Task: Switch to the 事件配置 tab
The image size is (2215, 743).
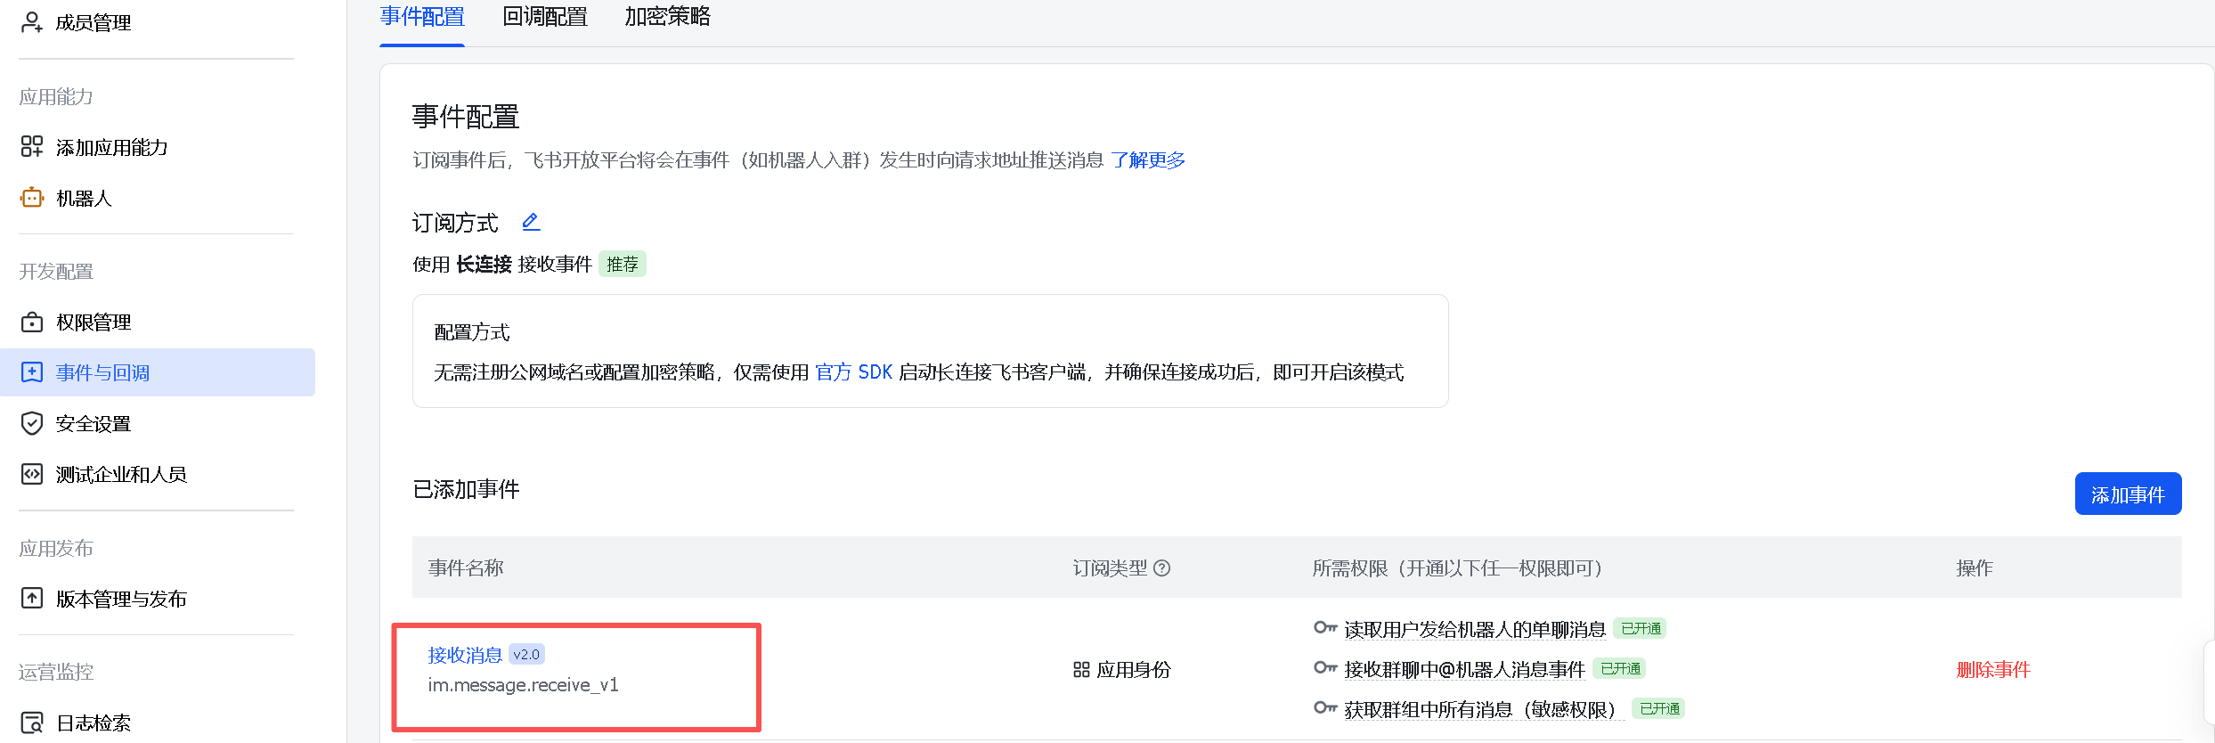Action: coord(422,17)
